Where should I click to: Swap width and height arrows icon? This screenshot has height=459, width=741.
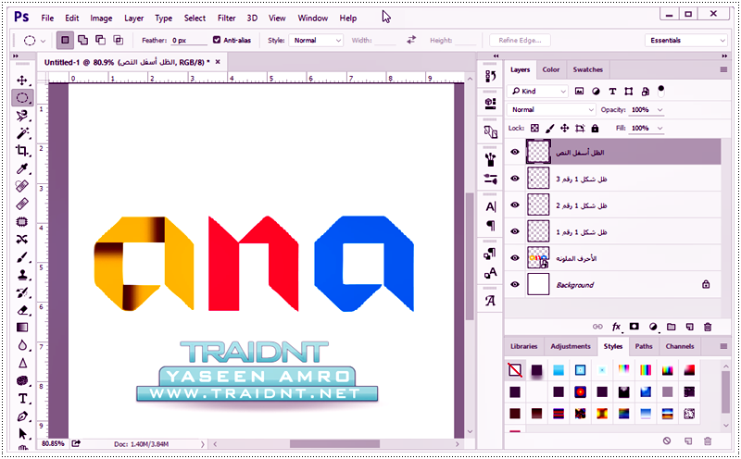coord(411,40)
